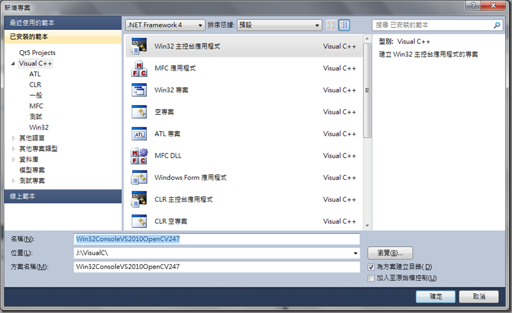
Task: Select the Win32 主控台應用程式 template icon
Action: coord(139,46)
